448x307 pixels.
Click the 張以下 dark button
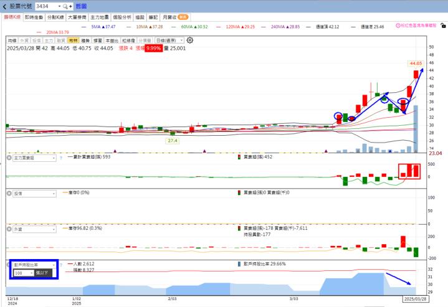pyautogui.click(x=43, y=273)
